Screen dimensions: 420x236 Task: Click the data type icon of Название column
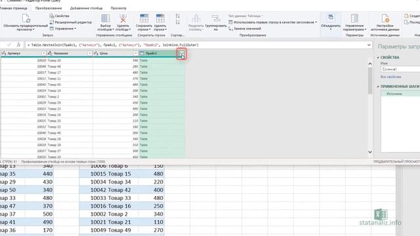point(50,54)
